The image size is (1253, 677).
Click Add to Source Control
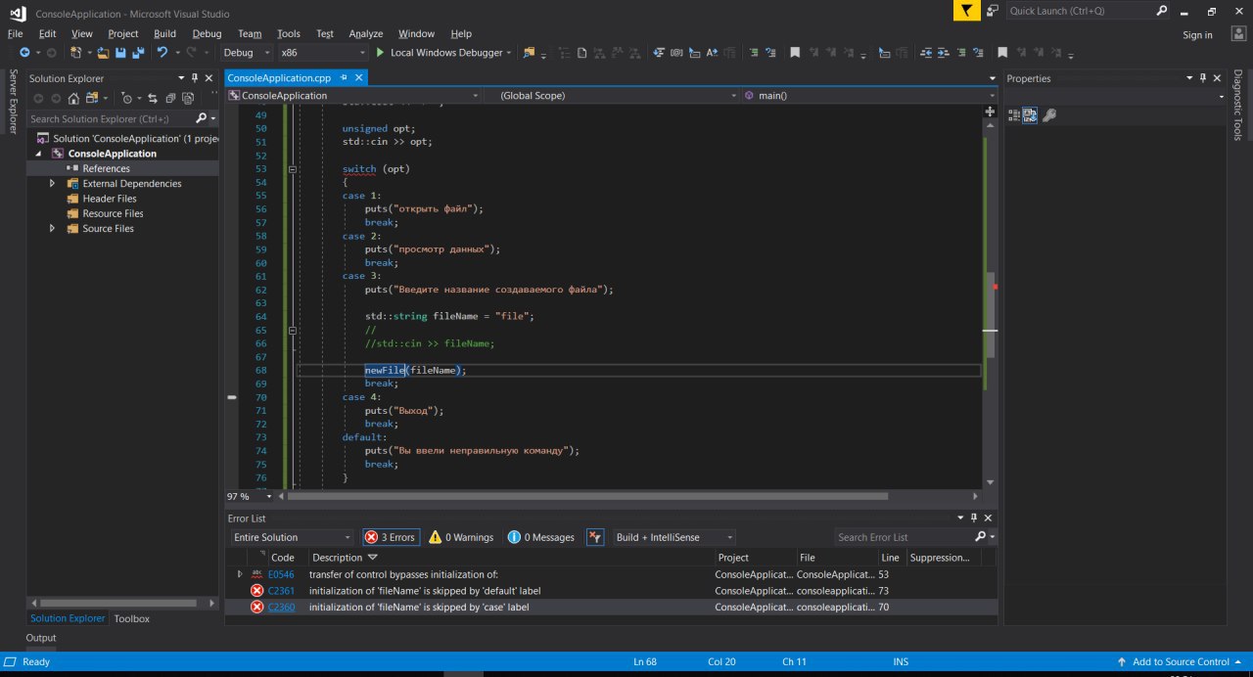pos(1180,661)
